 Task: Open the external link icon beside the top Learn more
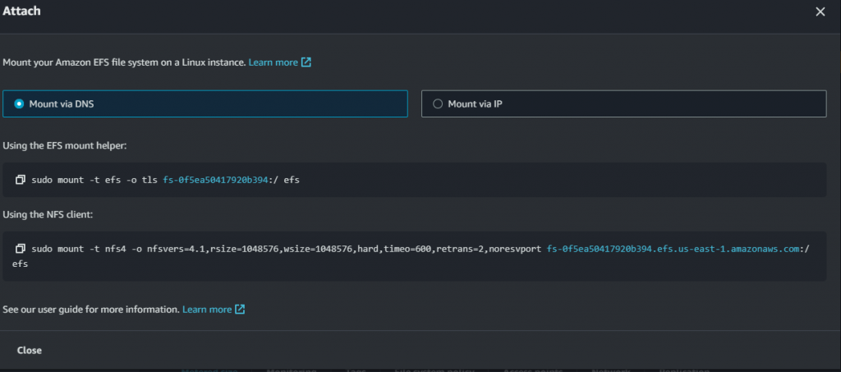(306, 62)
